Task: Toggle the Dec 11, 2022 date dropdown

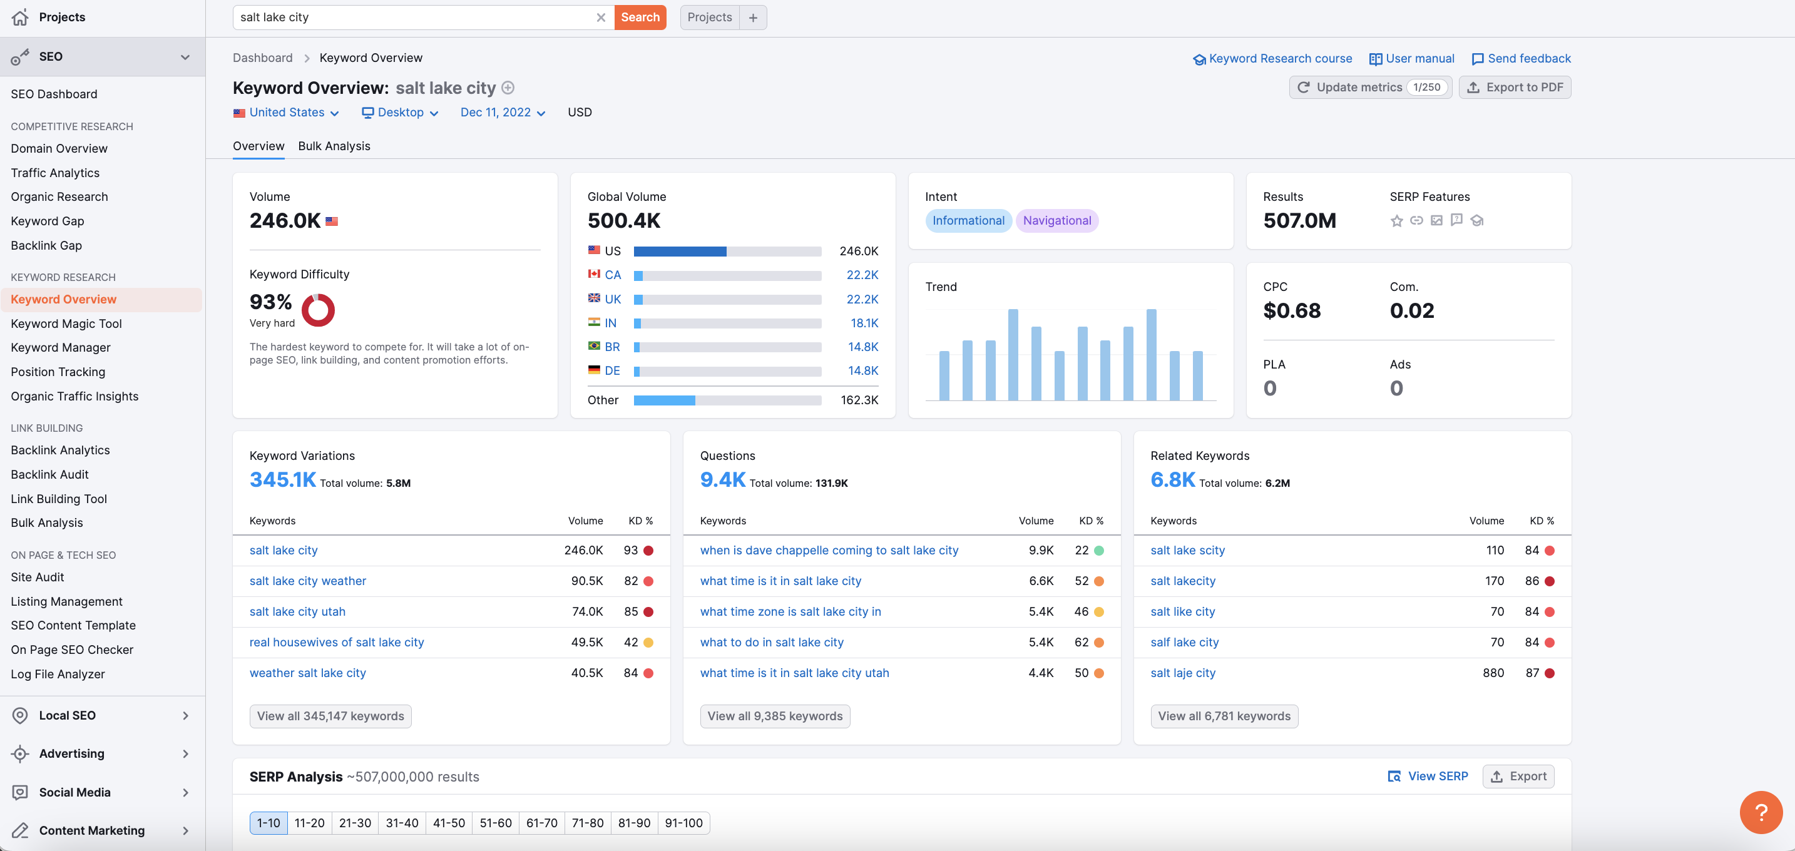Action: click(x=500, y=112)
